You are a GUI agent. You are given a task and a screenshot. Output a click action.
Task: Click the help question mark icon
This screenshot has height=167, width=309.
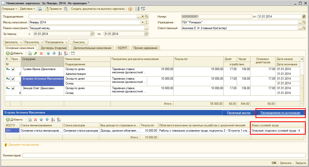tap(130, 9)
